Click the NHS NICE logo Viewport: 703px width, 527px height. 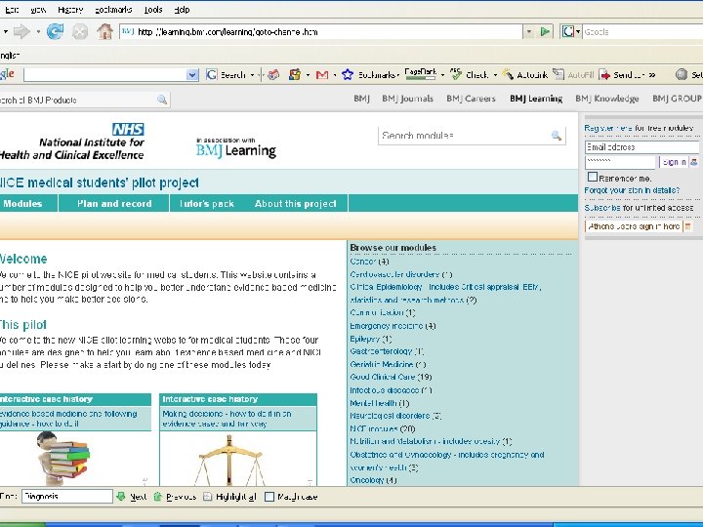71,142
